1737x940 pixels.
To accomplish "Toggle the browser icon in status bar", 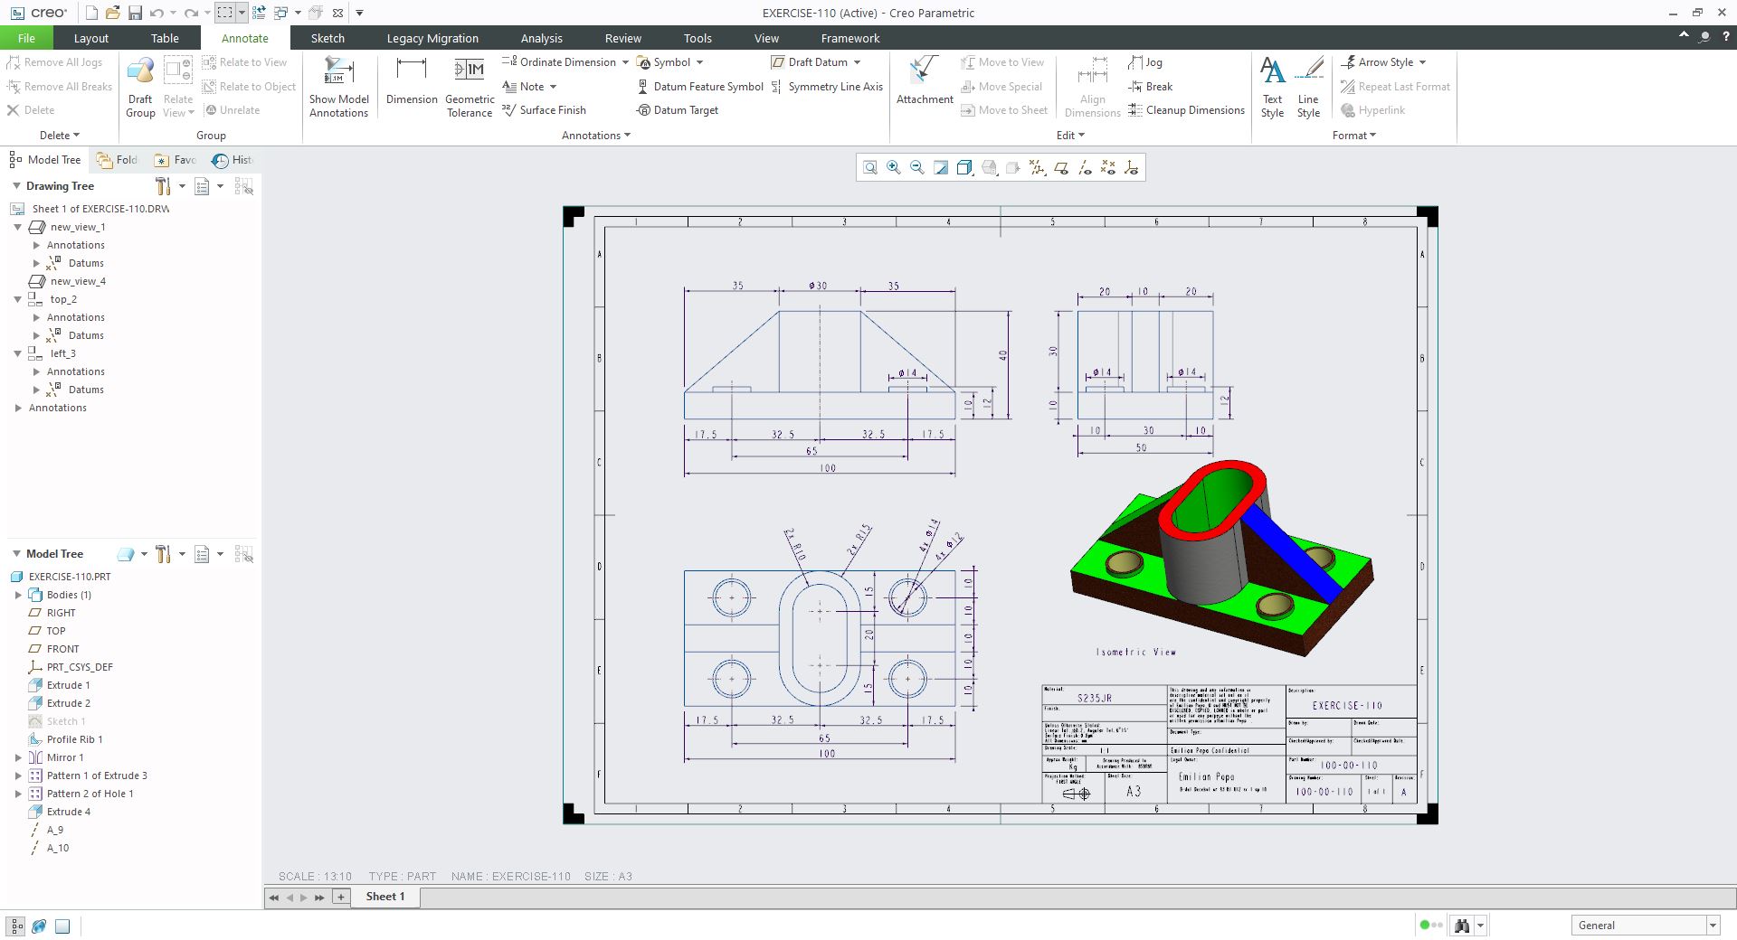I will [x=39, y=926].
